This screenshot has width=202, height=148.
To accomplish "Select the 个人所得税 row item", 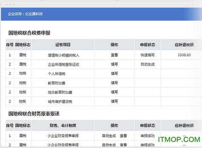I will click(63, 73).
